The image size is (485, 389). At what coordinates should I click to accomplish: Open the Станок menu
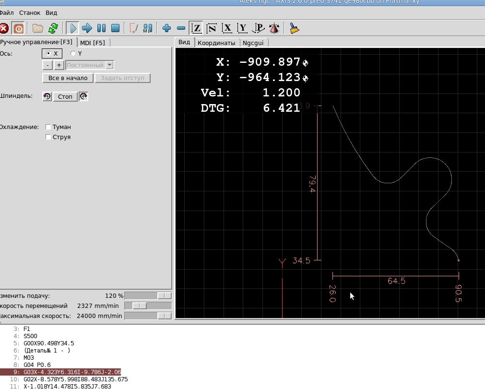point(30,13)
